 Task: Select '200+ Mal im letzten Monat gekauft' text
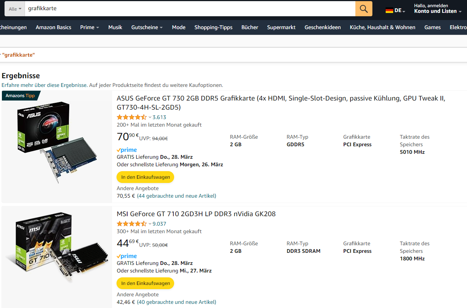[159, 125]
